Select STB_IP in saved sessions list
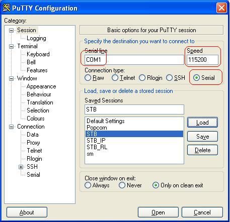 tap(134, 141)
